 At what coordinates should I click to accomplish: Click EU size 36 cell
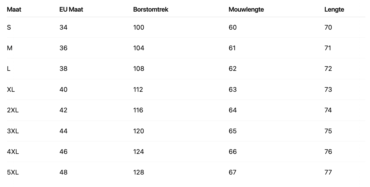click(63, 48)
